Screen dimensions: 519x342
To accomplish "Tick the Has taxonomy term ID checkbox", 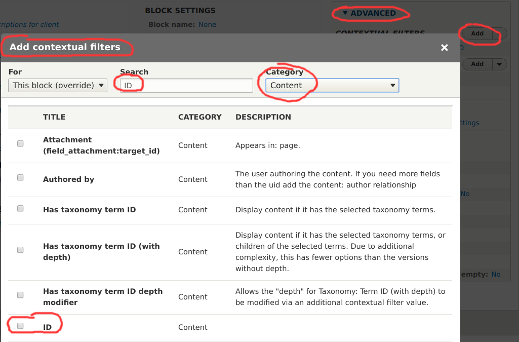I will (20, 208).
